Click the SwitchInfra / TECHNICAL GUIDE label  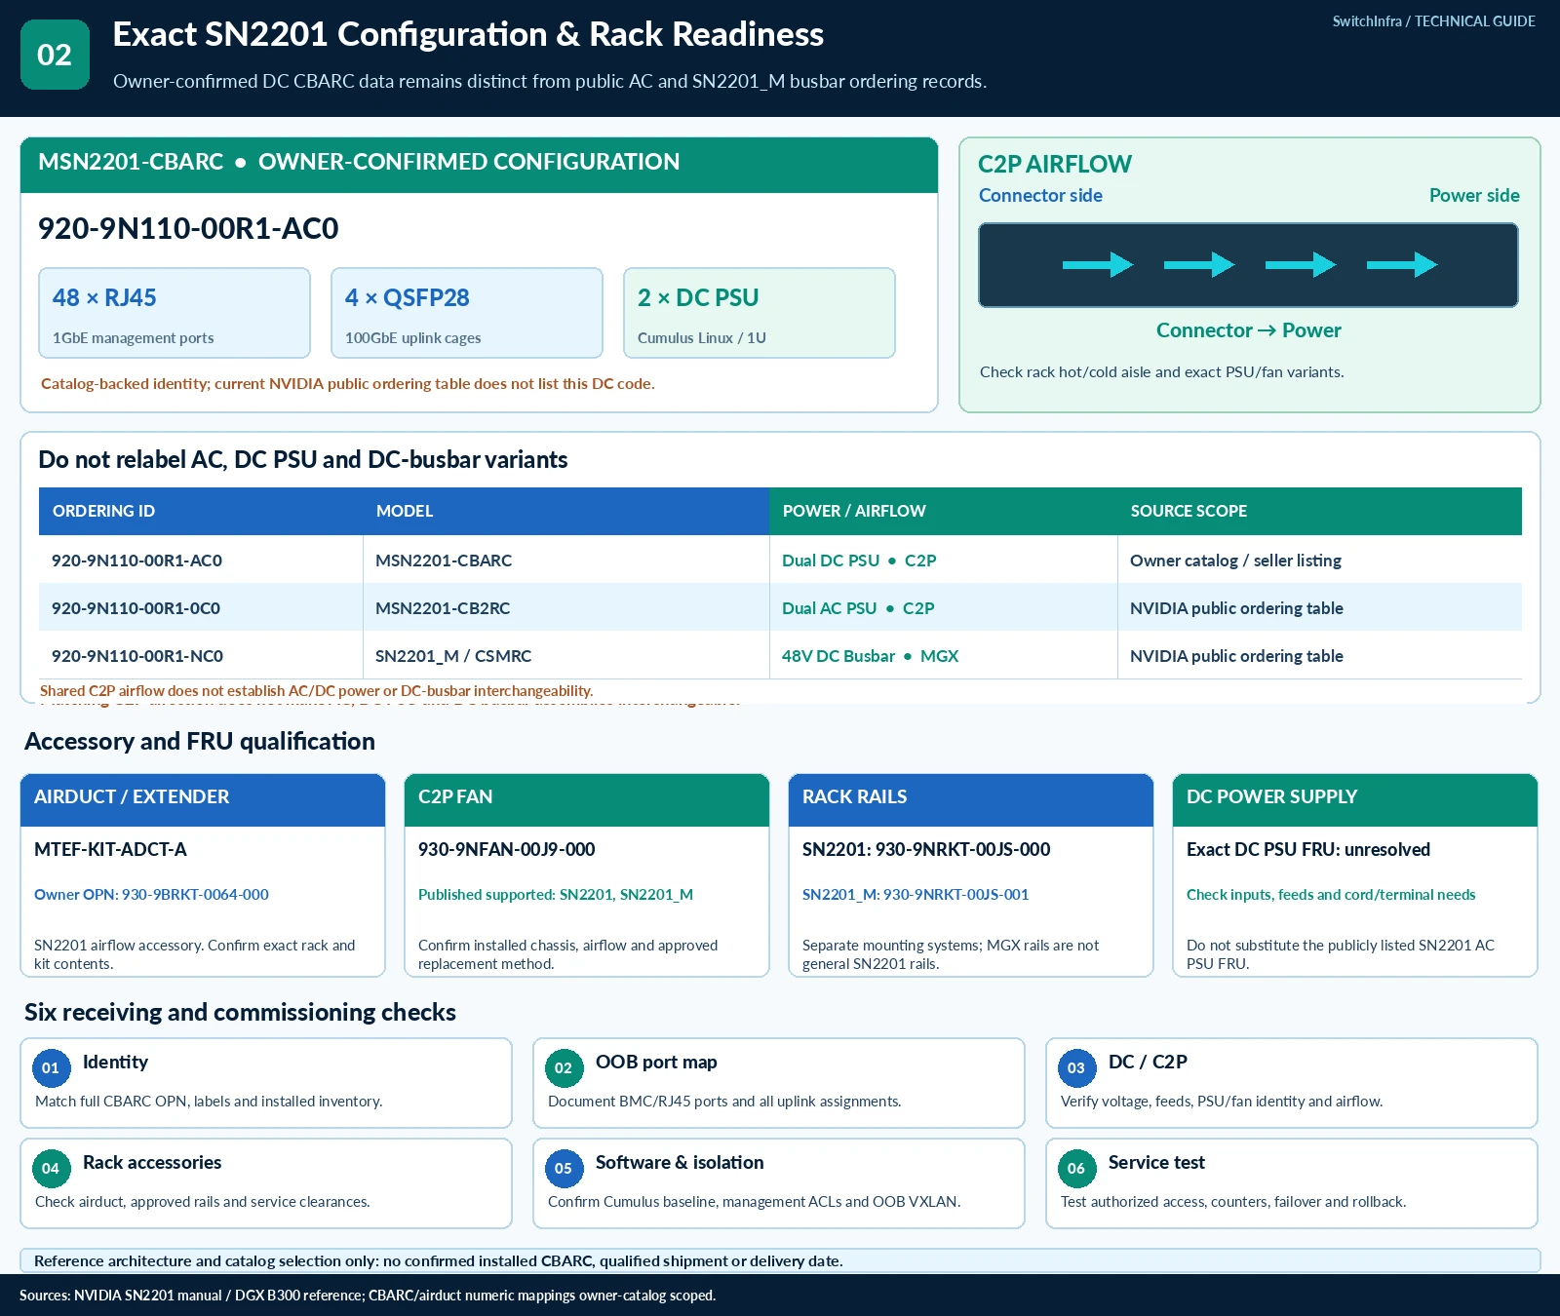pos(1433,21)
